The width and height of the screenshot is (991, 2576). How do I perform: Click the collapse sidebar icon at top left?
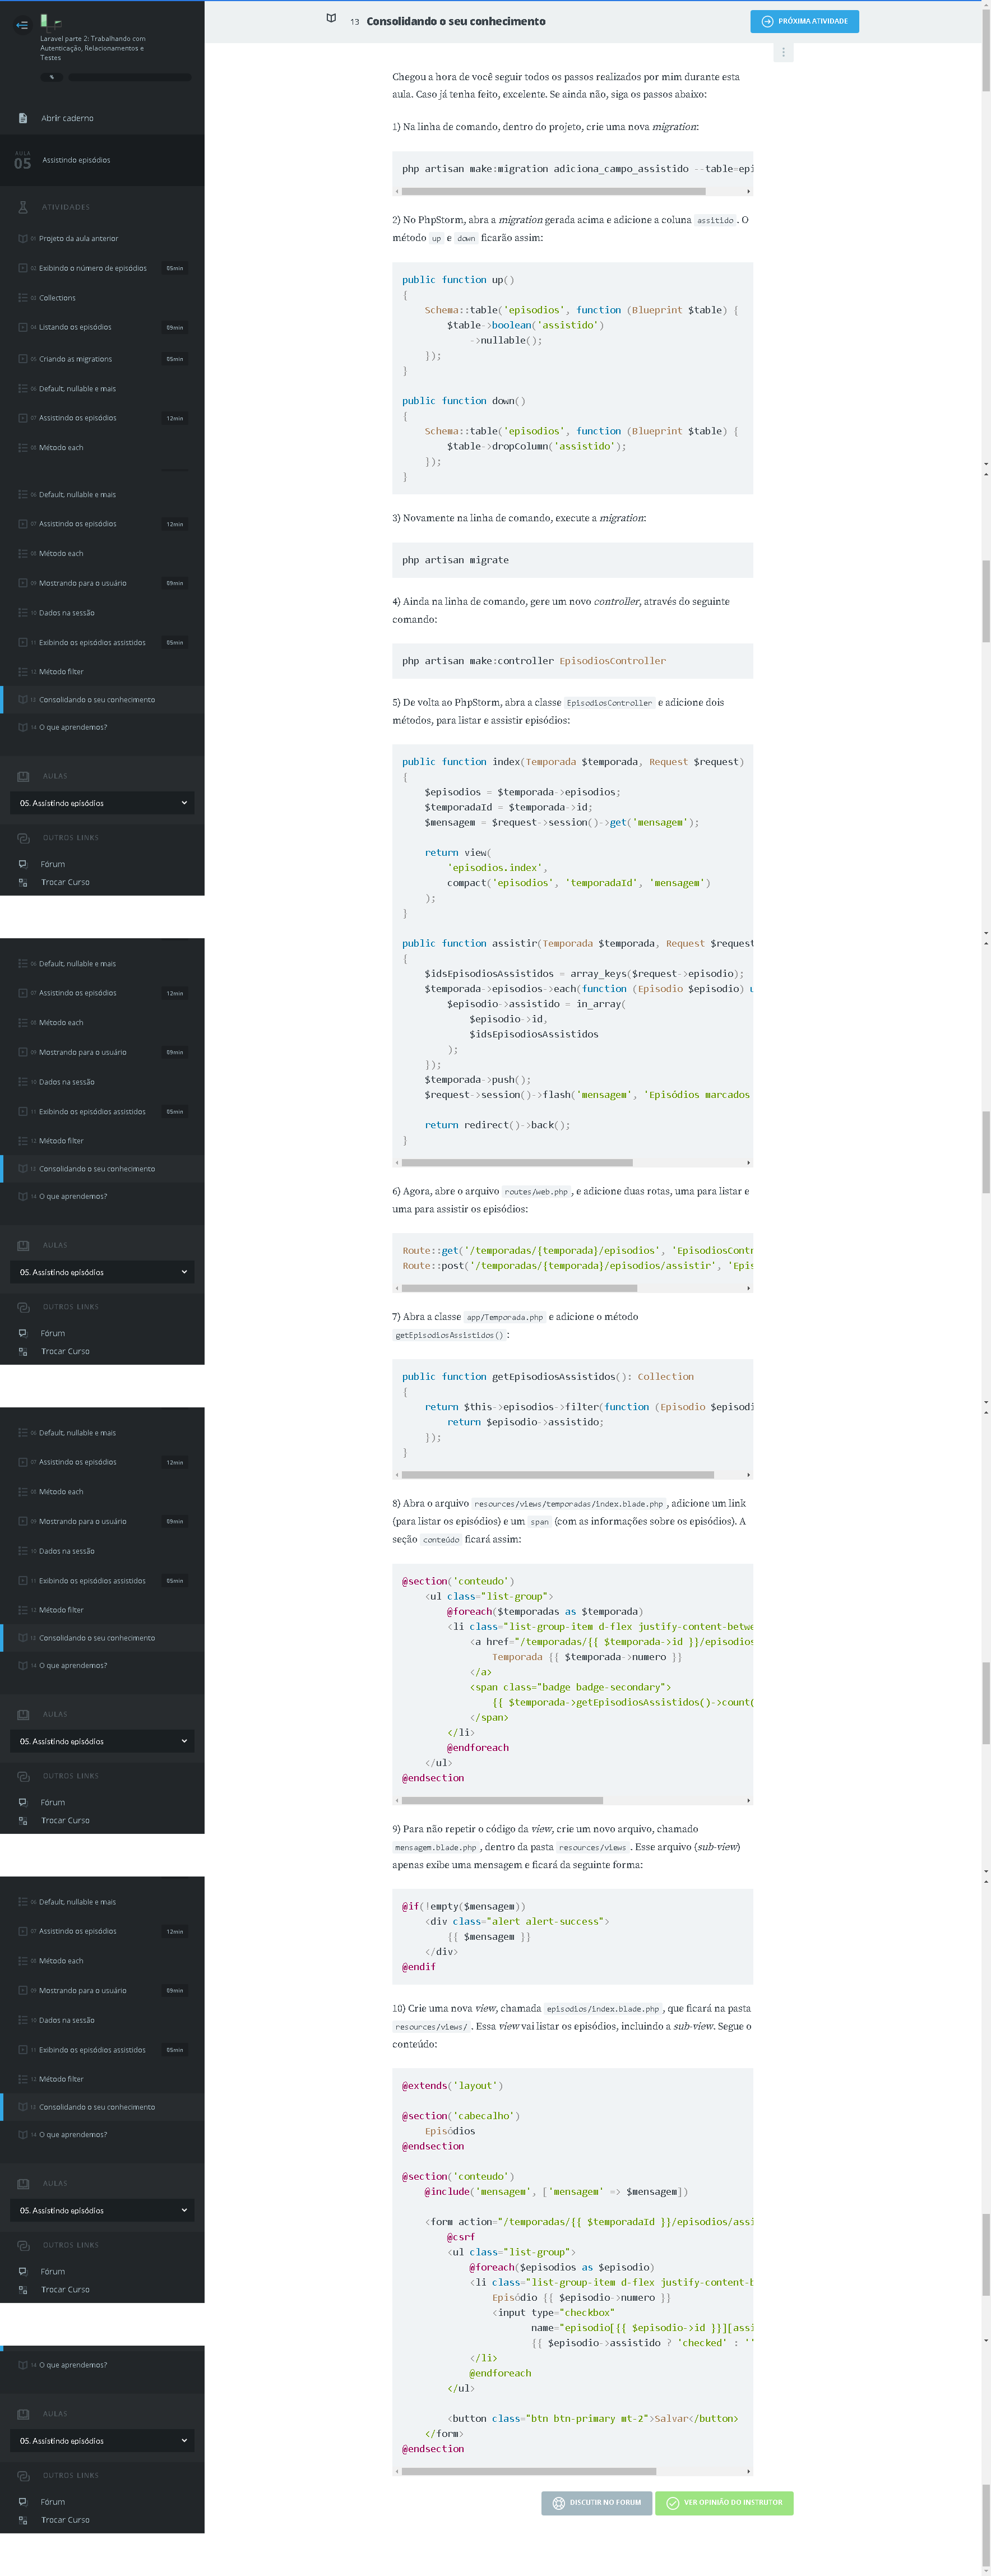21,25
